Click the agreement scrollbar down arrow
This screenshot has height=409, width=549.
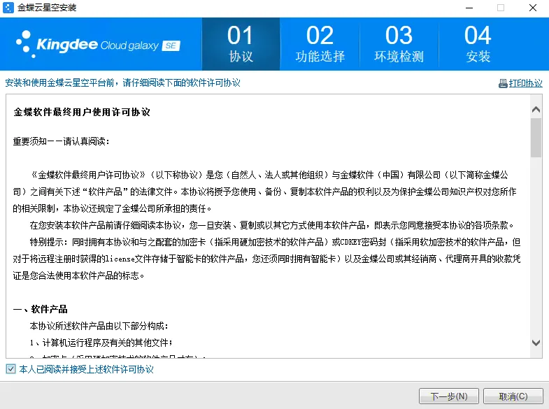[x=536, y=343]
